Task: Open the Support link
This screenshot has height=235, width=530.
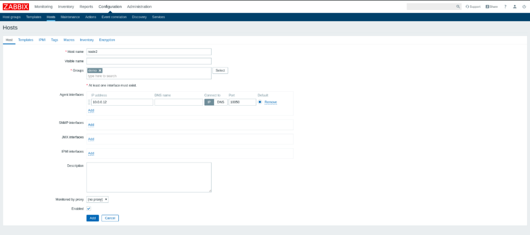Action: click(x=473, y=7)
